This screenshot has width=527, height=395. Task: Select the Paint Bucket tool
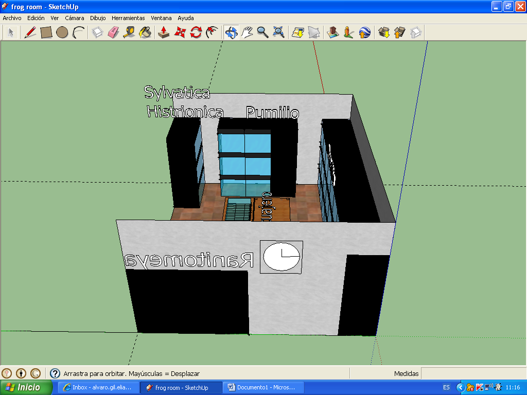145,32
